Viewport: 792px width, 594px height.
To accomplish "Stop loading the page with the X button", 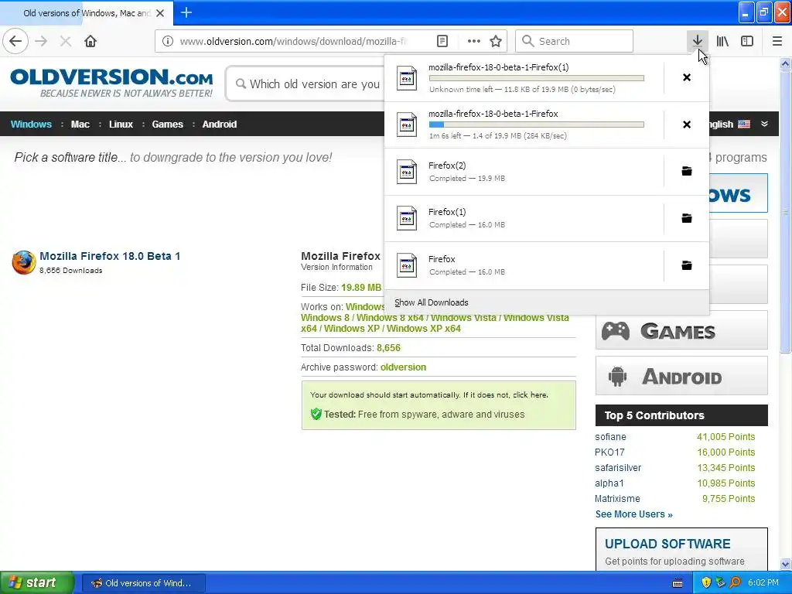I will [x=65, y=41].
